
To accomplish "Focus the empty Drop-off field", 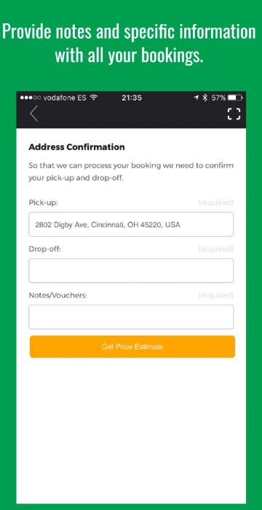I will pyautogui.click(x=131, y=270).
